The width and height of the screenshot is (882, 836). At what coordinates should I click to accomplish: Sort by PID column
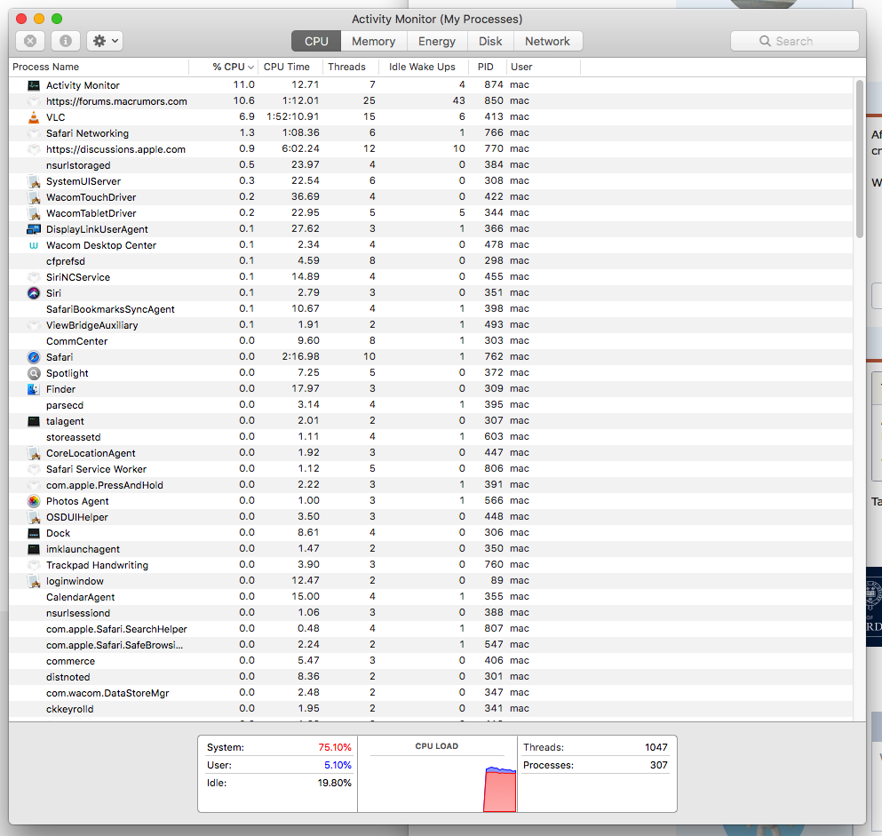(488, 67)
